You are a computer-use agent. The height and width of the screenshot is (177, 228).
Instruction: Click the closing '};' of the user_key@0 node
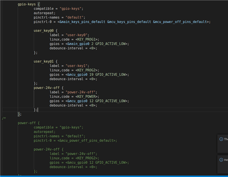(x=36, y=53)
